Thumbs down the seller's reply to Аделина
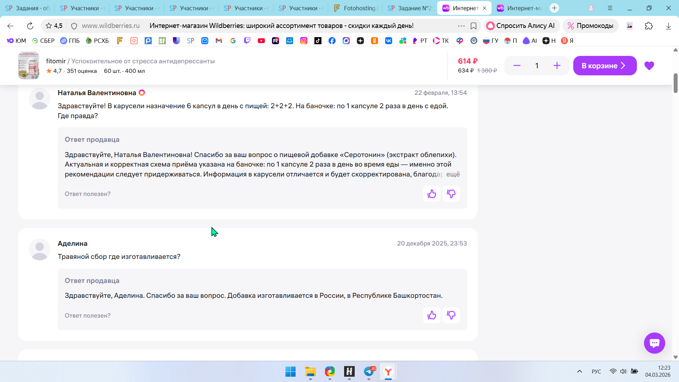Image resolution: width=679 pixels, height=382 pixels. (x=451, y=315)
